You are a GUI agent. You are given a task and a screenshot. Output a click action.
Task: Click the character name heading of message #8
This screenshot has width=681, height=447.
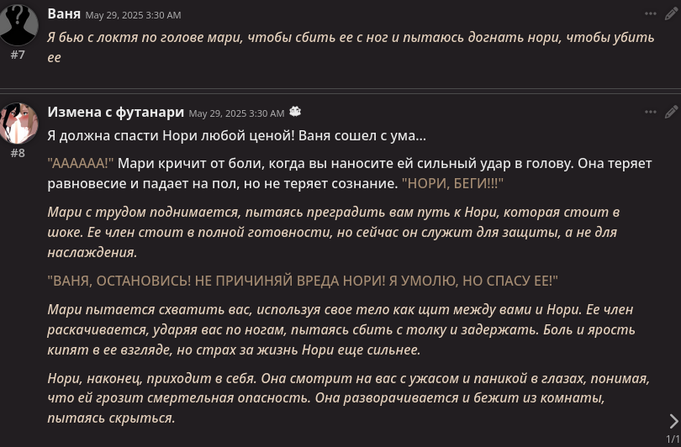click(115, 112)
